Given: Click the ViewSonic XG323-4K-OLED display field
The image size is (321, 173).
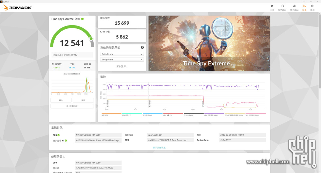Looking at the screenshot, I should 98,168.
